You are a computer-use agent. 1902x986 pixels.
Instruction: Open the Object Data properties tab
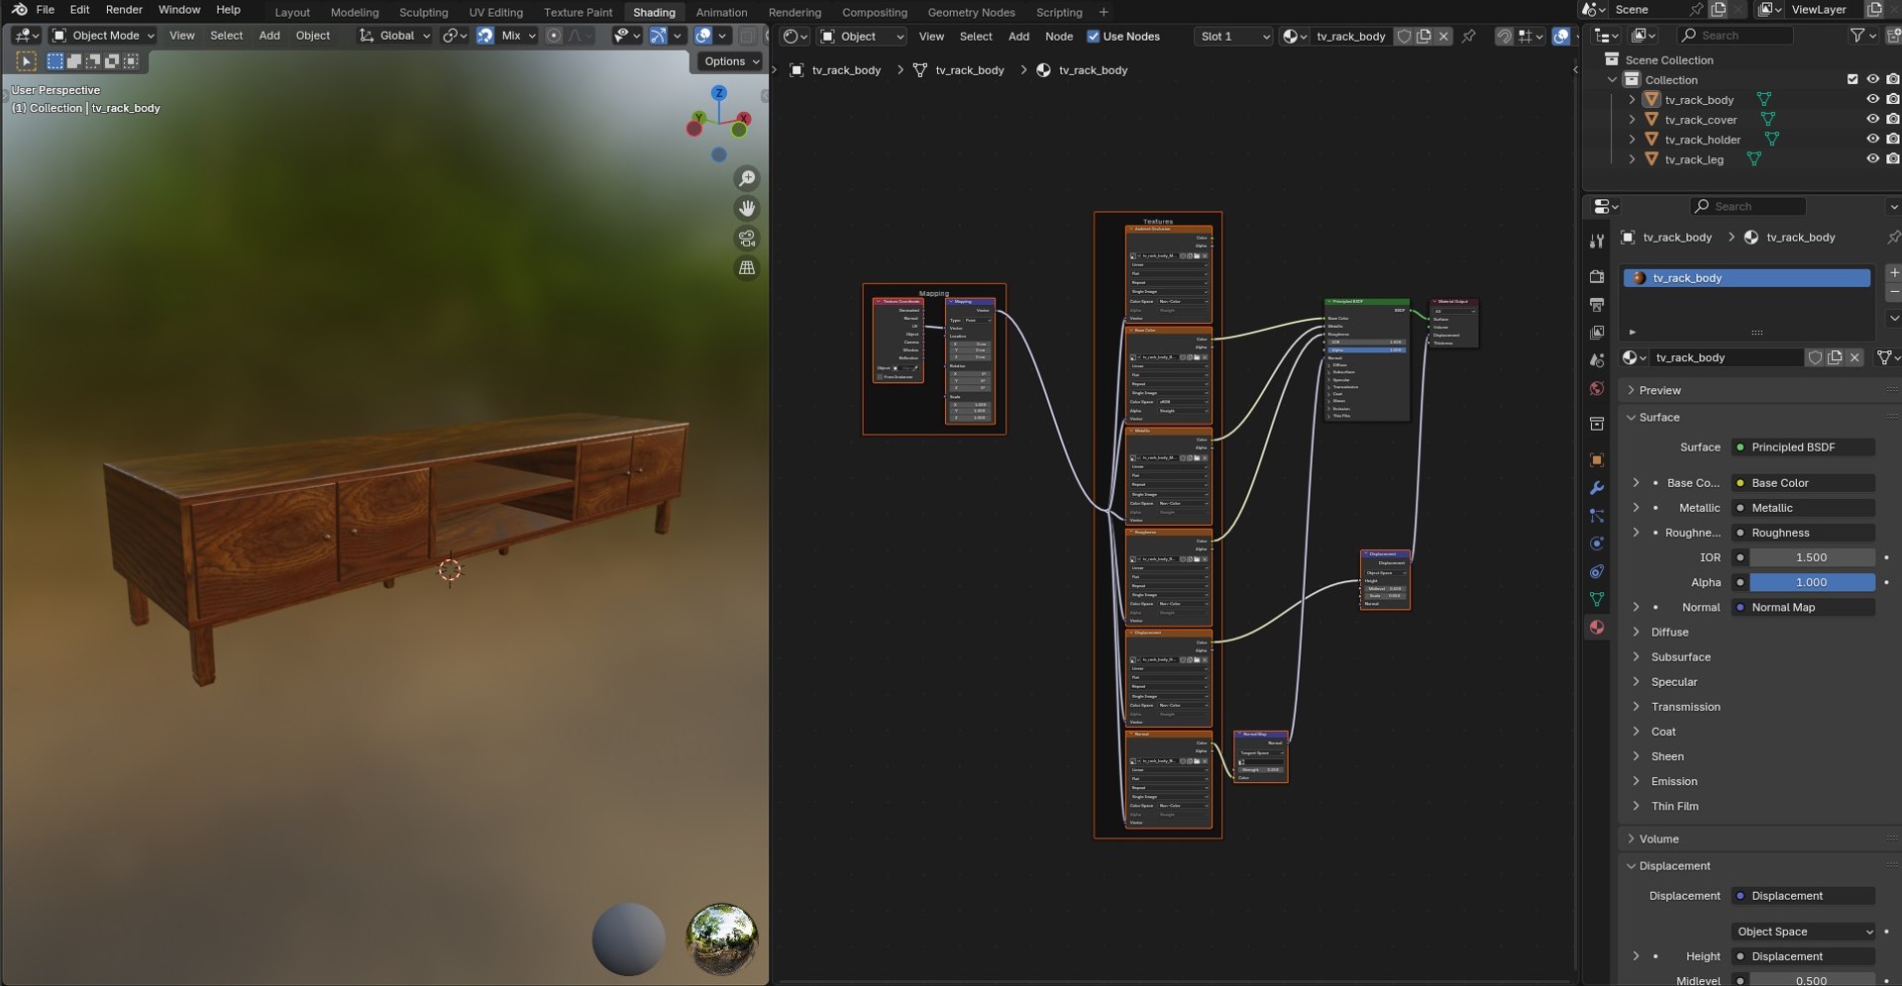click(x=1597, y=599)
